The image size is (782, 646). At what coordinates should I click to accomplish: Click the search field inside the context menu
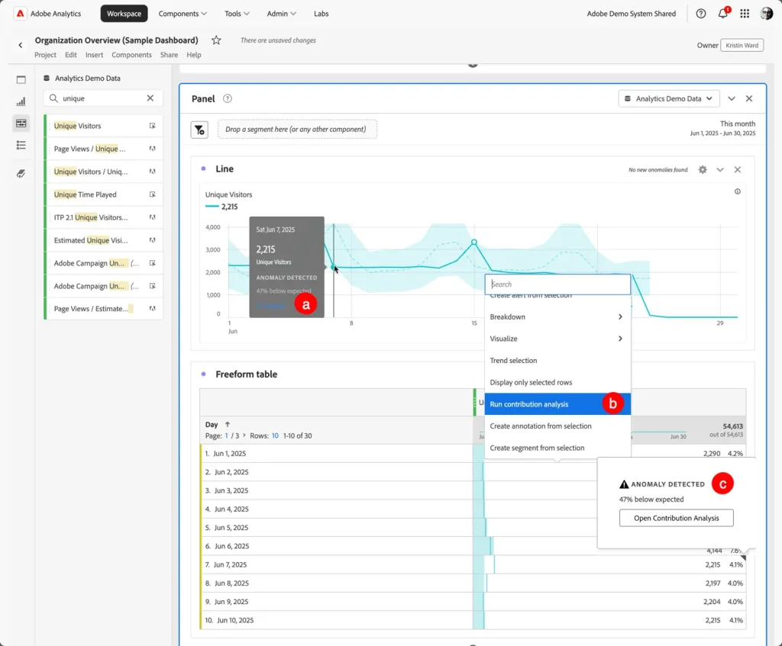[x=557, y=284]
